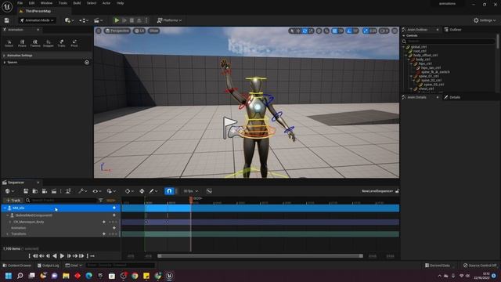Click the Perspective viewport button

pos(117,31)
